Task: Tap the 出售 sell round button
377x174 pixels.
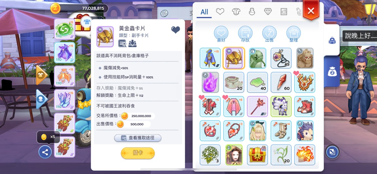Action: (x=269, y=34)
